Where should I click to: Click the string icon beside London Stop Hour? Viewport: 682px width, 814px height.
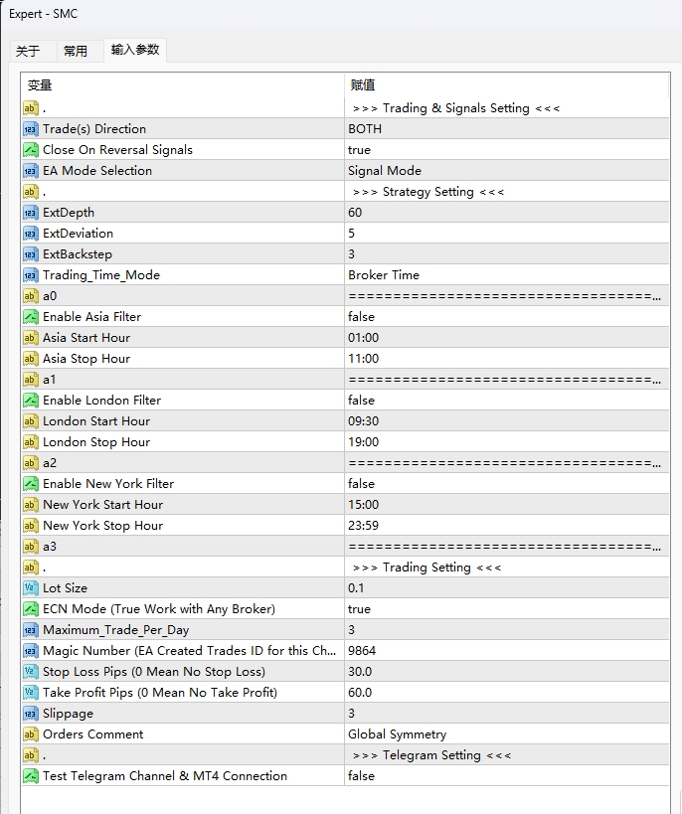(x=31, y=441)
